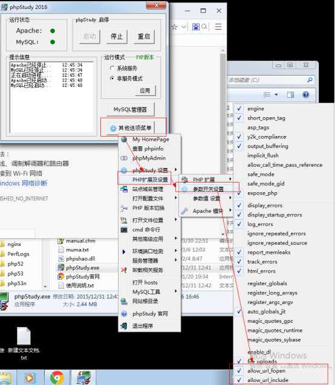Expand the 打开配置文件 submenu arrow

[x=176, y=198]
